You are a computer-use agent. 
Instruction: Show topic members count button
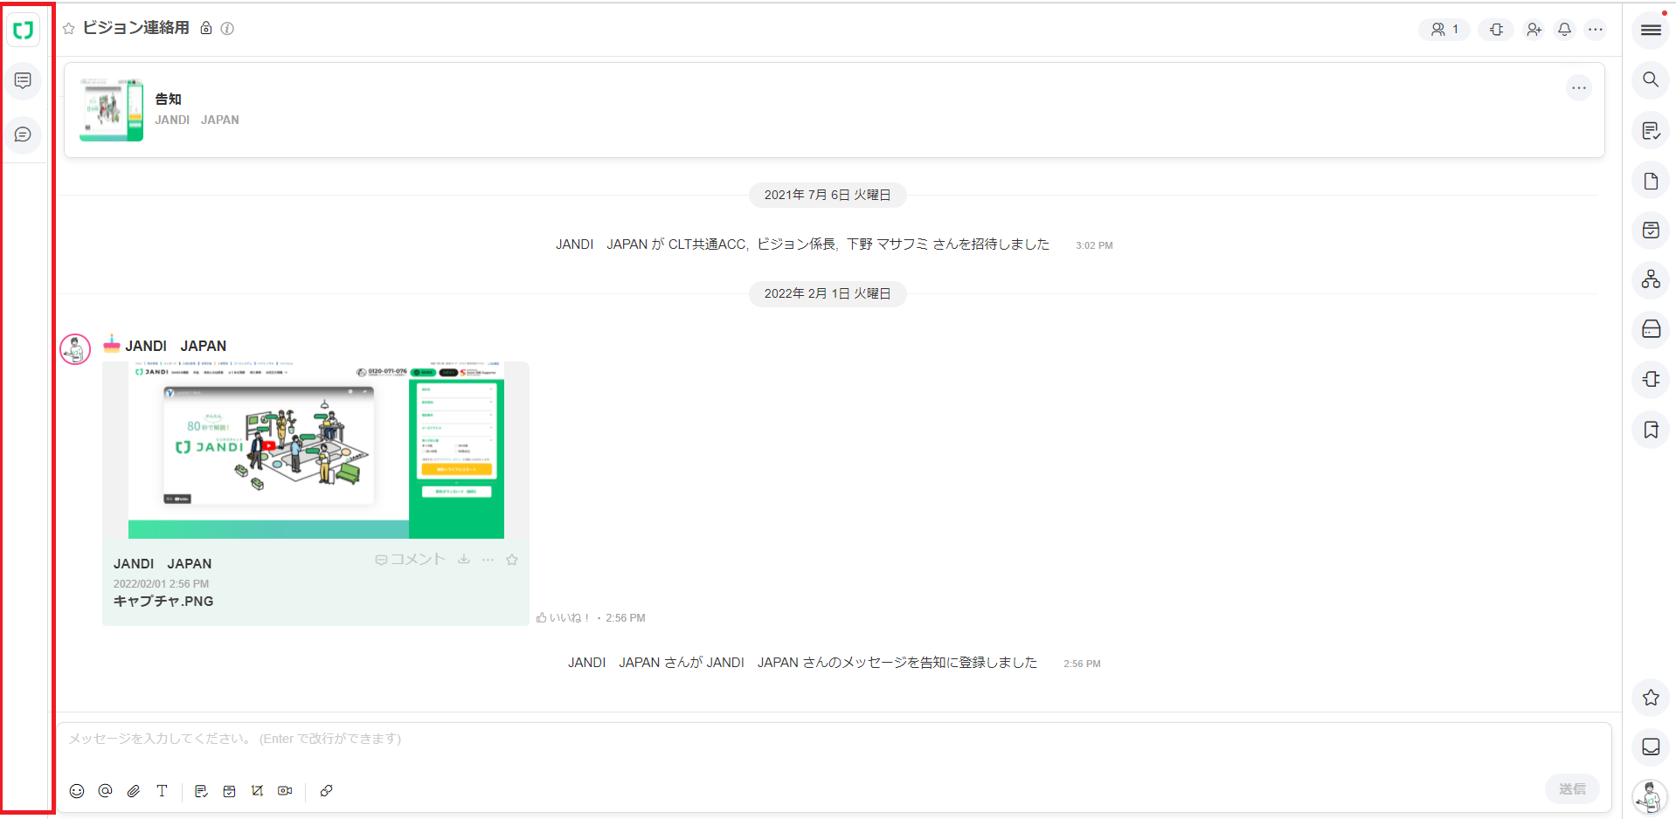point(1444,30)
